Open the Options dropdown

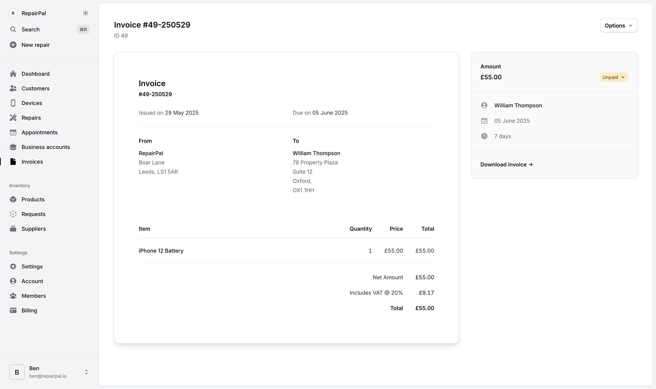click(x=619, y=26)
